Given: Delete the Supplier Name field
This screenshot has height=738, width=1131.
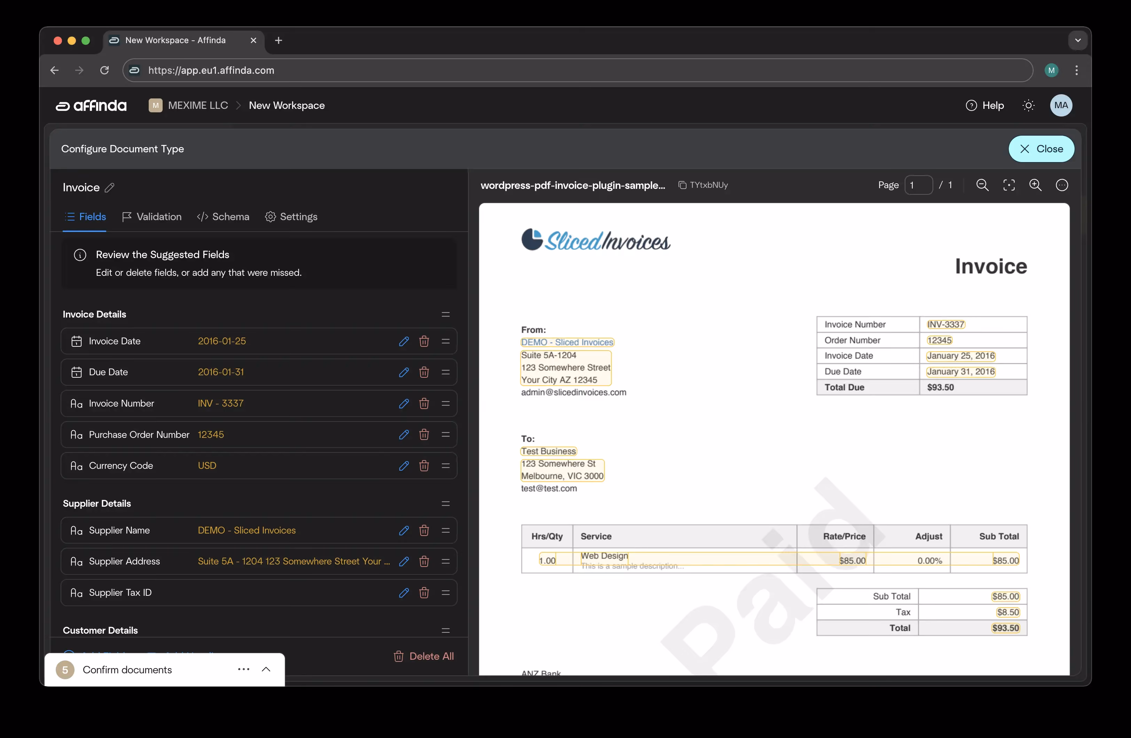Looking at the screenshot, I should pos(424,530).
